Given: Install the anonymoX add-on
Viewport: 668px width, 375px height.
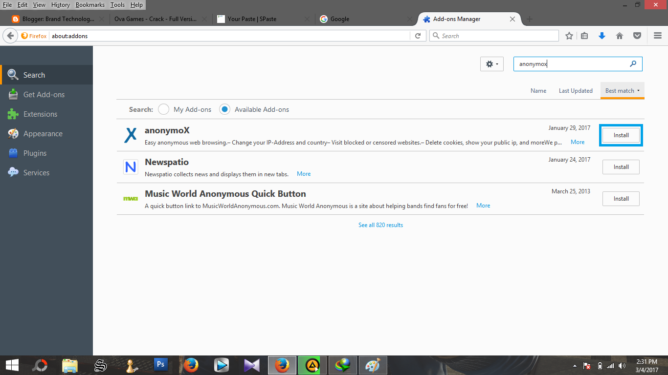Looking at the screenshot, I should 621,135.
